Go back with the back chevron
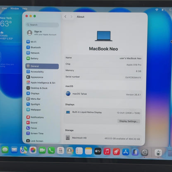 tap(65, 17)
